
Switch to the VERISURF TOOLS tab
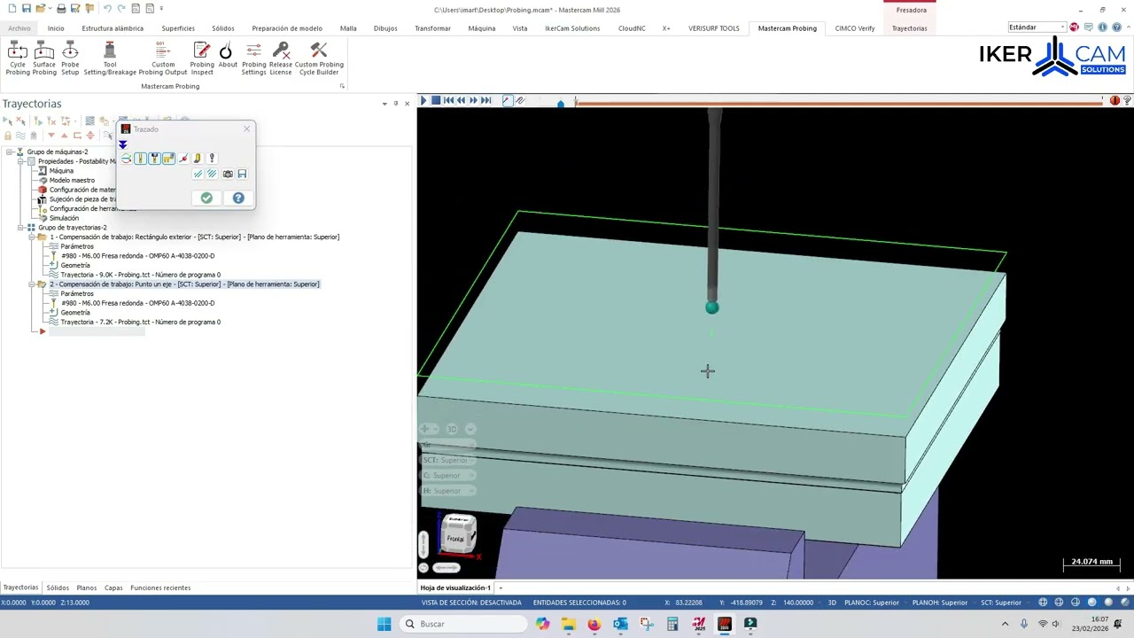[714, 28]
